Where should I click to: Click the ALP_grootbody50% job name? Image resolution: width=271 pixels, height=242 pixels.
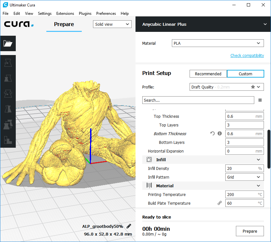point(102,227)
